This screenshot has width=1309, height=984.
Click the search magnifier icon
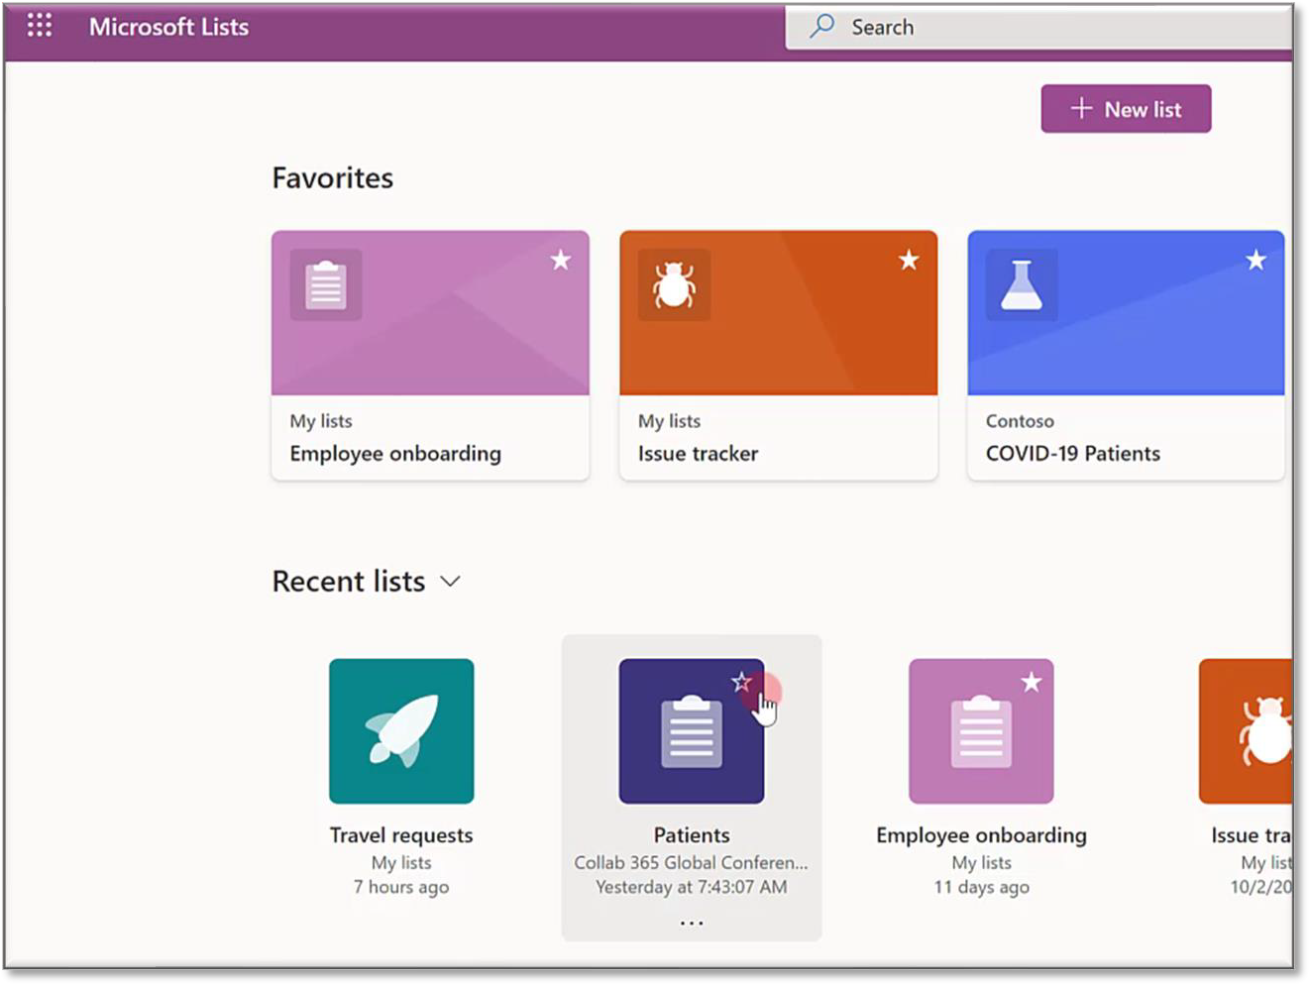pos(821,27)
